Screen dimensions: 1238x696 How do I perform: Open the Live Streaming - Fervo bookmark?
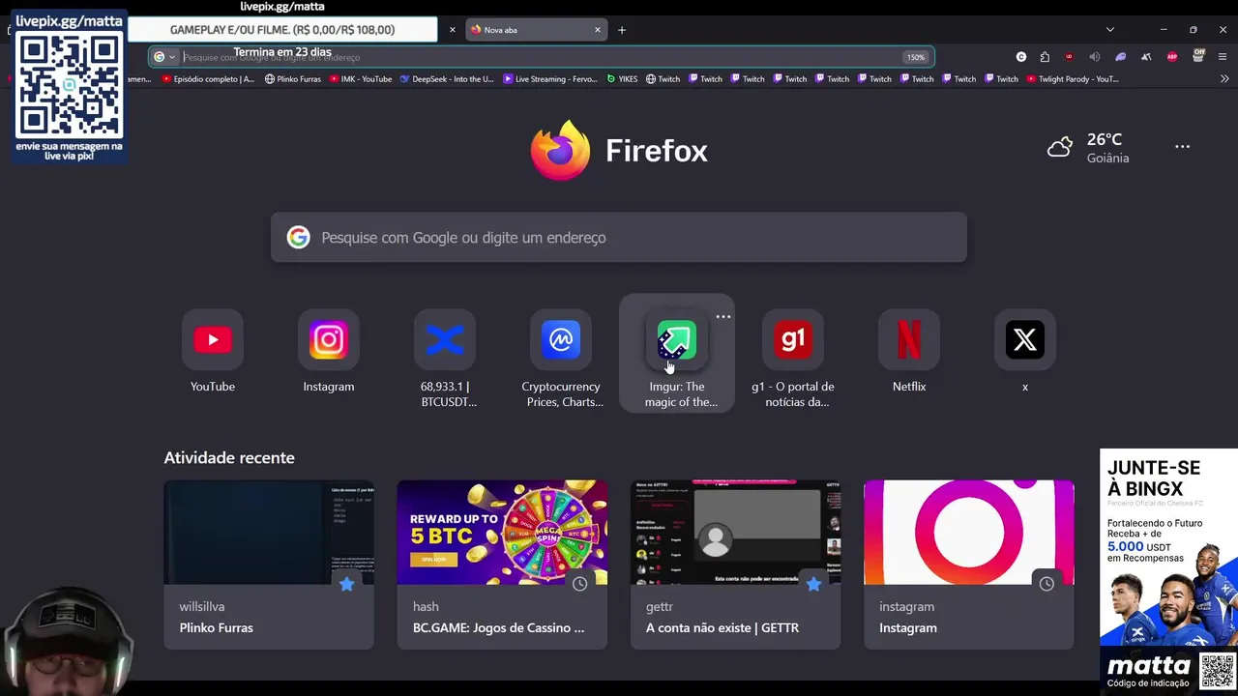549,79
